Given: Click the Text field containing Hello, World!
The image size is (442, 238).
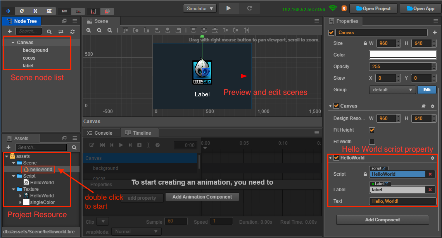Looking at the screenshot, I should (x=403, y=201).
